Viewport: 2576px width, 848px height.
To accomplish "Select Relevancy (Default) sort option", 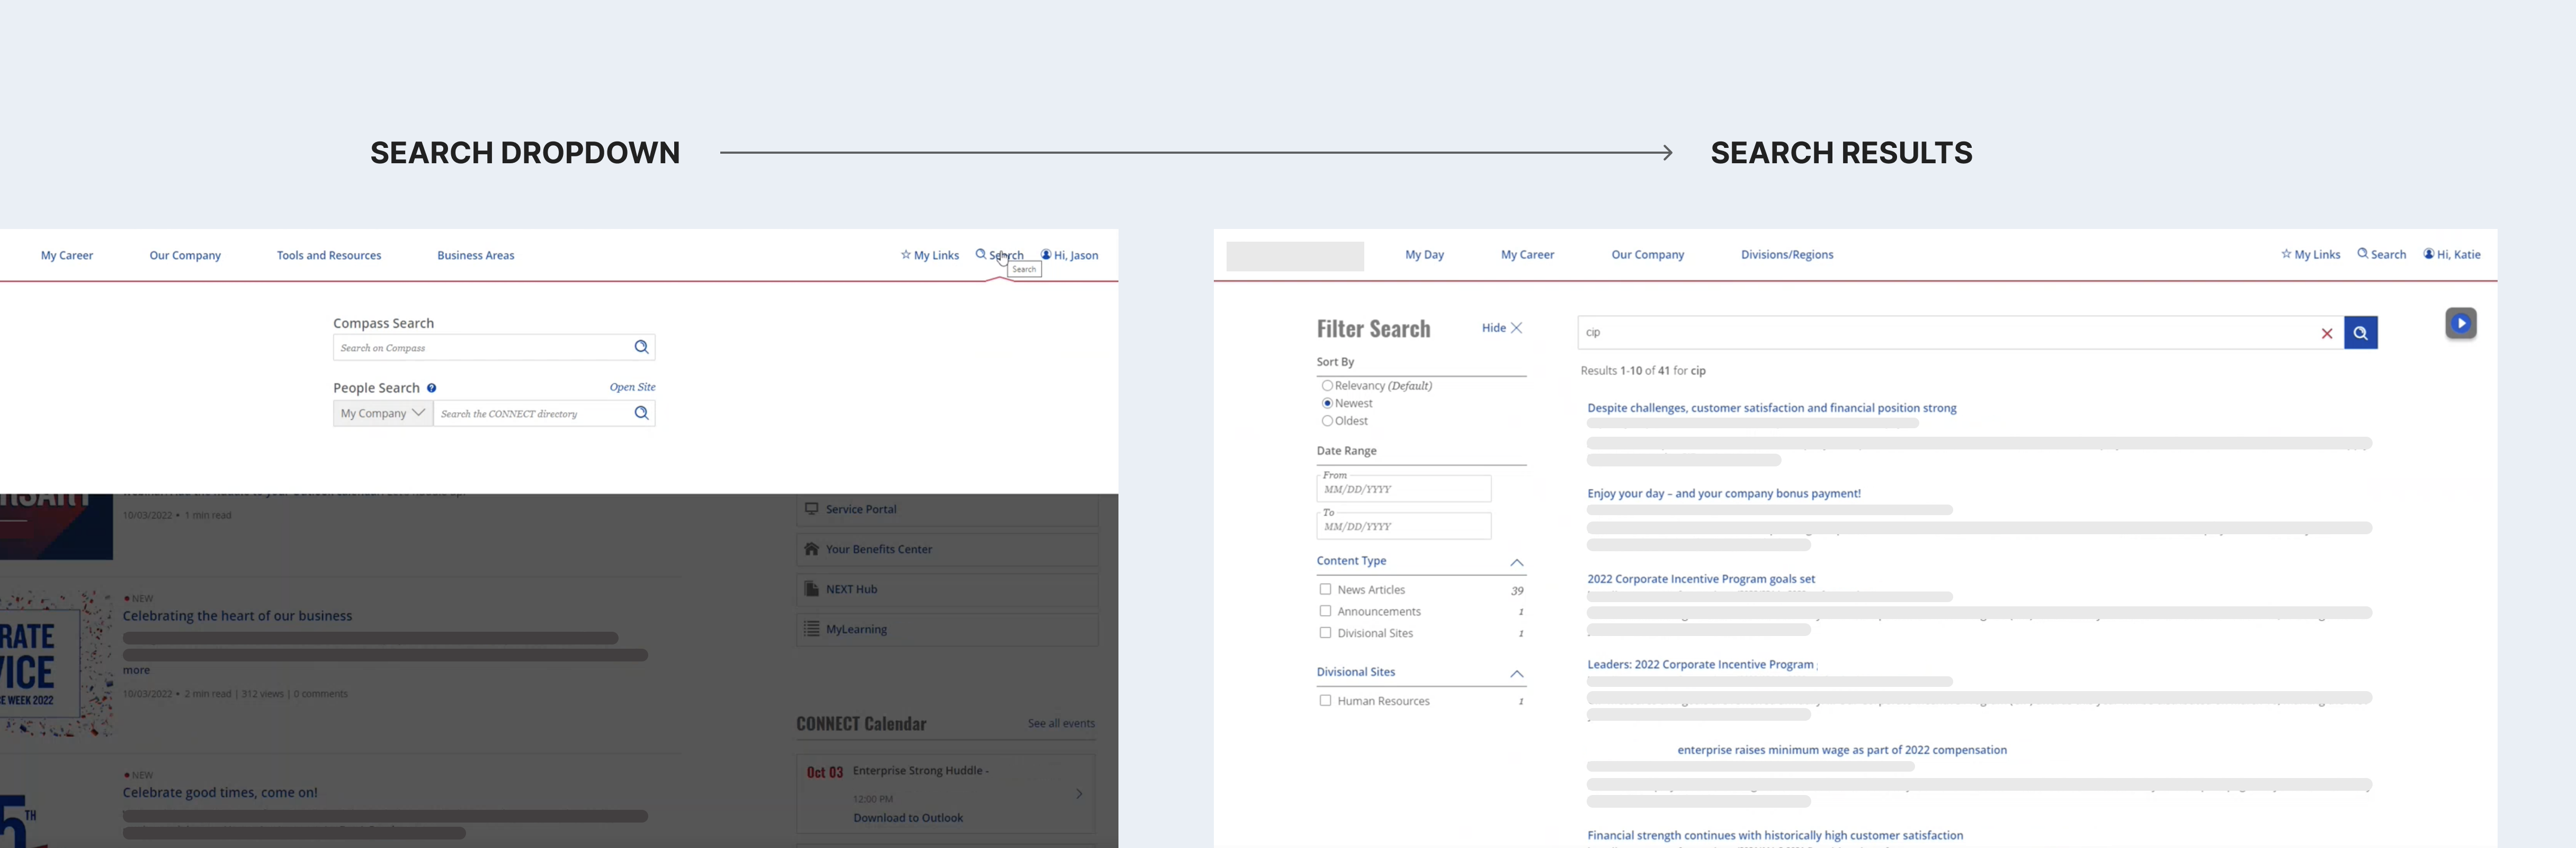I will [x=1327, y=385].
